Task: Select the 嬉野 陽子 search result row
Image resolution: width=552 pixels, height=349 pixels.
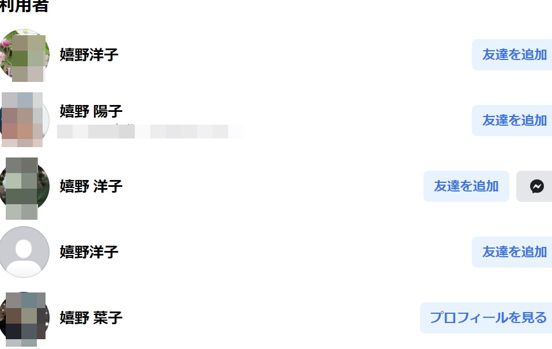Action: tap(276, 120)
